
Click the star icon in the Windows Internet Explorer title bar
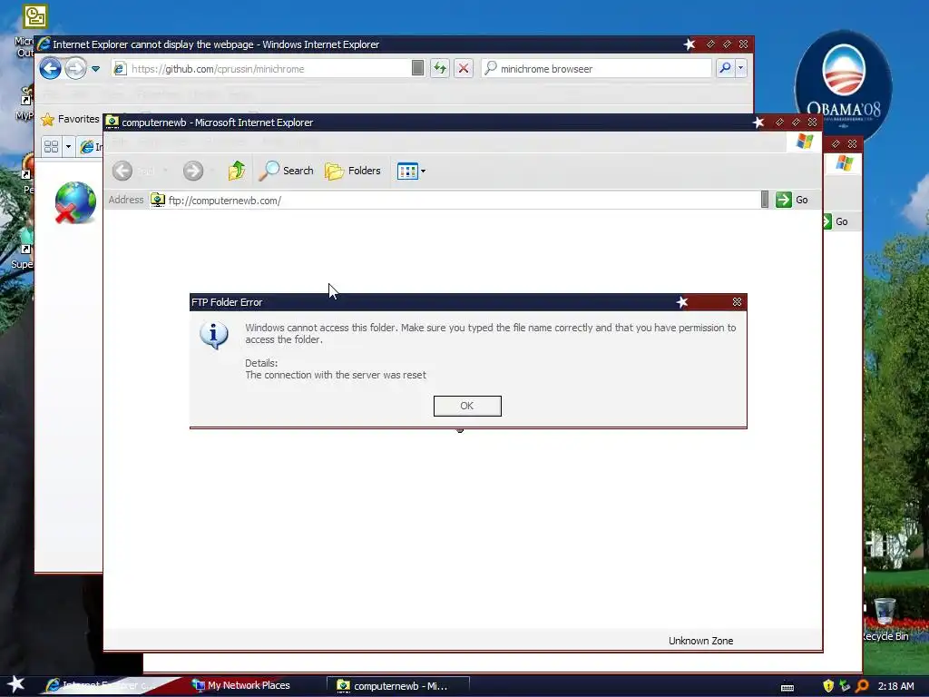(689, 44)
